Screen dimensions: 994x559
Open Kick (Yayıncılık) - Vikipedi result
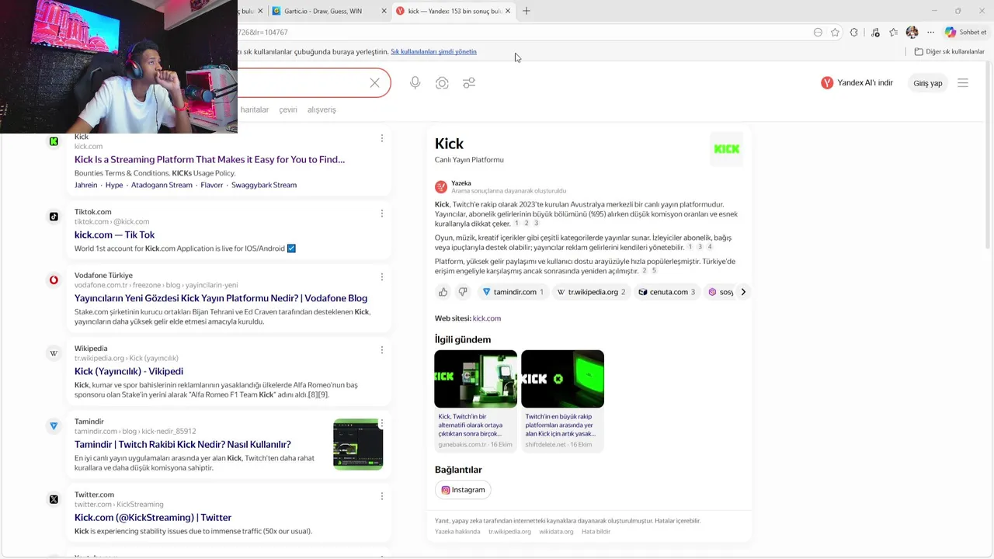tap(129, 371)
